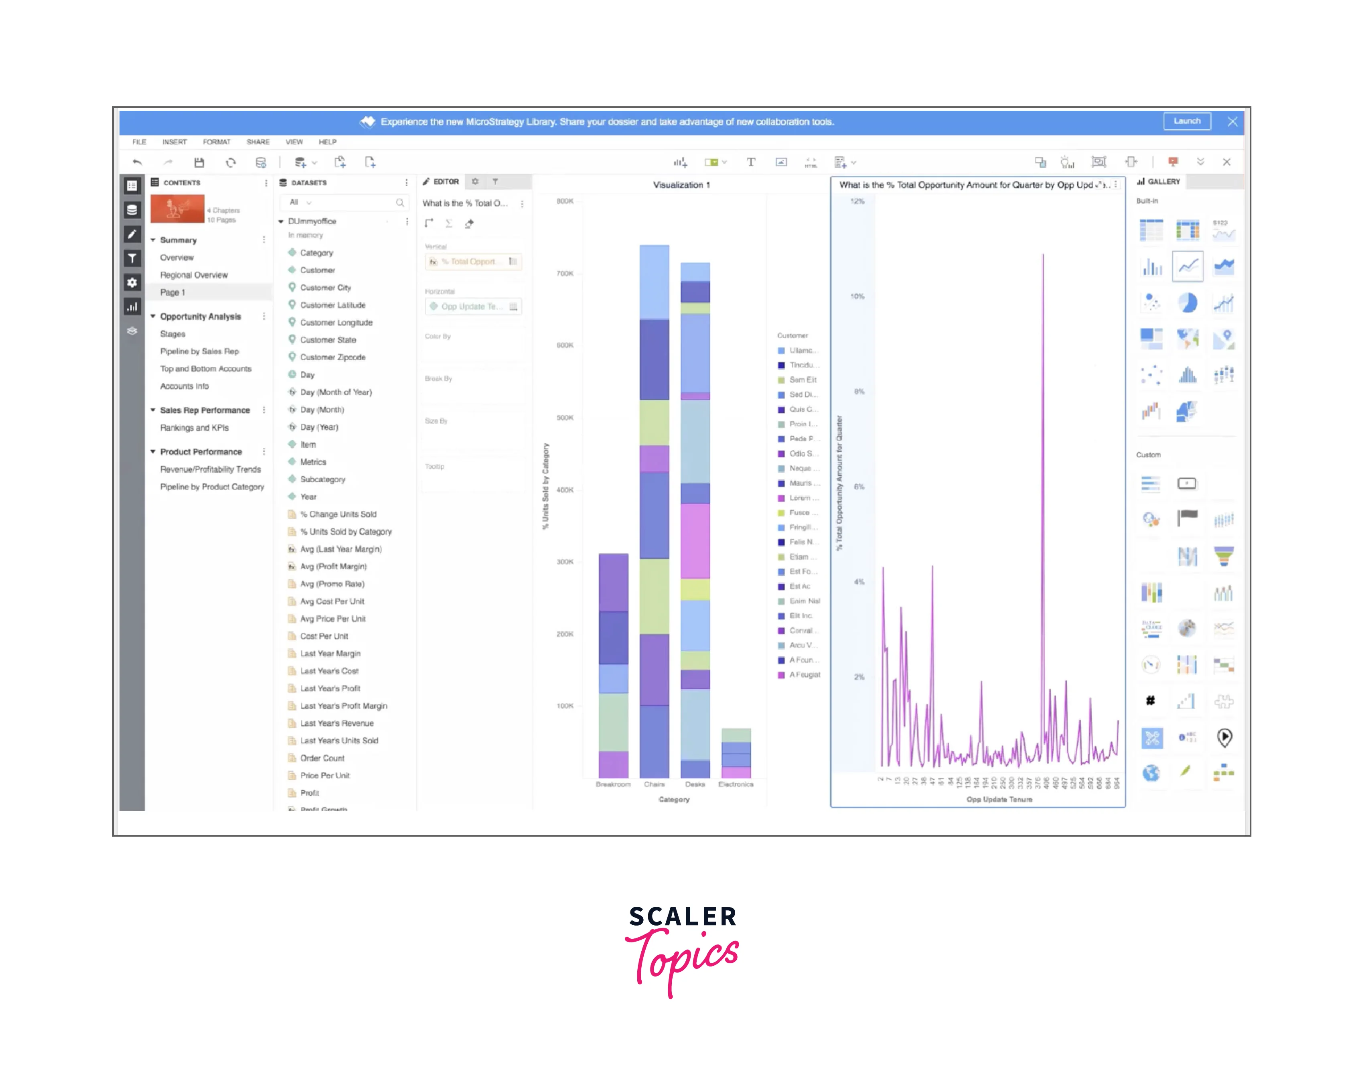This screenshot has height=1072, width=1364.
Task: Select the Pie chart in Gallery
Action: [x=1187, y=303]
